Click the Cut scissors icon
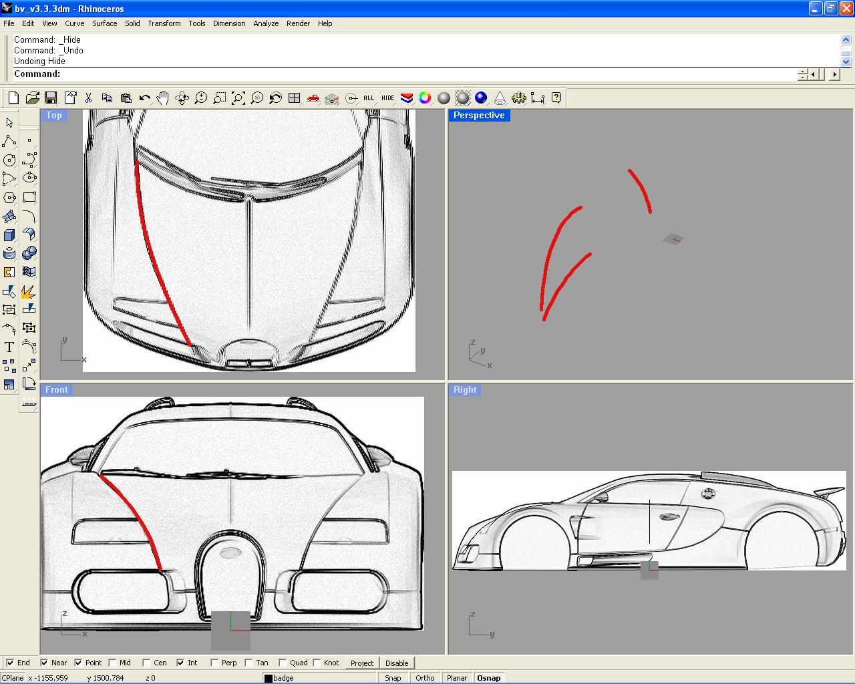 point(88,98)
